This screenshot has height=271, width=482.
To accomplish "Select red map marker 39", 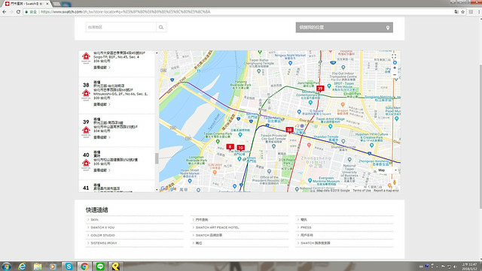I will click(x=320, y=89).
